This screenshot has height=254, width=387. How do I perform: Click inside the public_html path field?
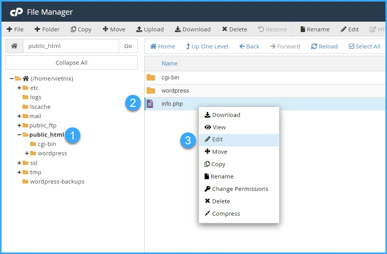72,46
